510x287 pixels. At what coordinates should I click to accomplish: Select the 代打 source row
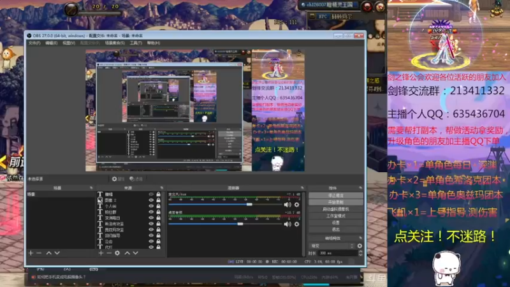[129, 247]
